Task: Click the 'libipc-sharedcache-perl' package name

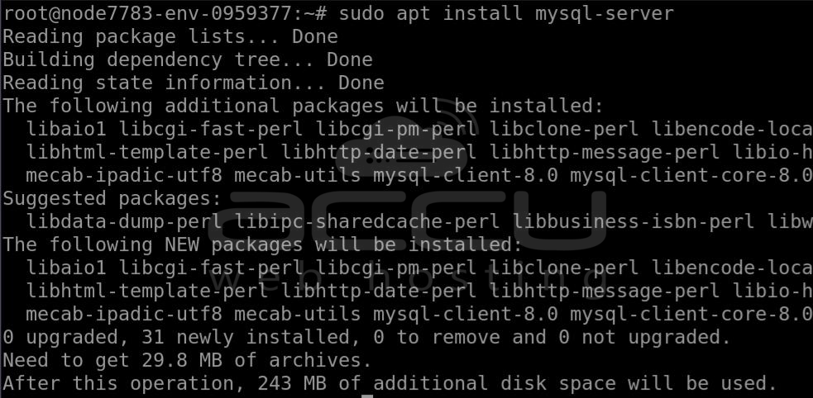Action: [367, 221]
